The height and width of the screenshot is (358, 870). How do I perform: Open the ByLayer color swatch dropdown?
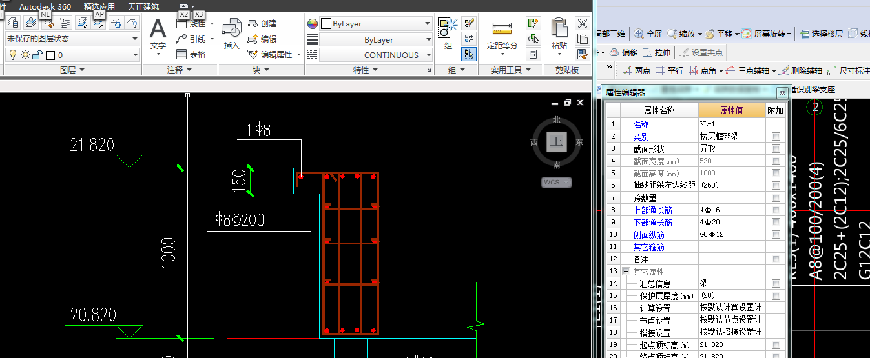click(376, 23)
